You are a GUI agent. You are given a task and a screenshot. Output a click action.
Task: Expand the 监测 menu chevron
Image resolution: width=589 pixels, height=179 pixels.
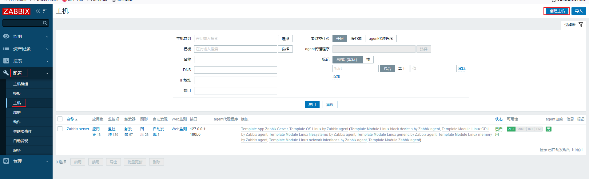point(47,37)
